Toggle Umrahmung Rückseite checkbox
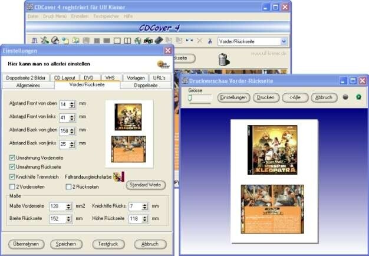This screenshot has height=256, width=369. [x=12, y=167]
